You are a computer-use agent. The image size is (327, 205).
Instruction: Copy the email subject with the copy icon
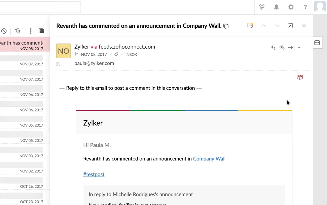click(x=226, y=26)
